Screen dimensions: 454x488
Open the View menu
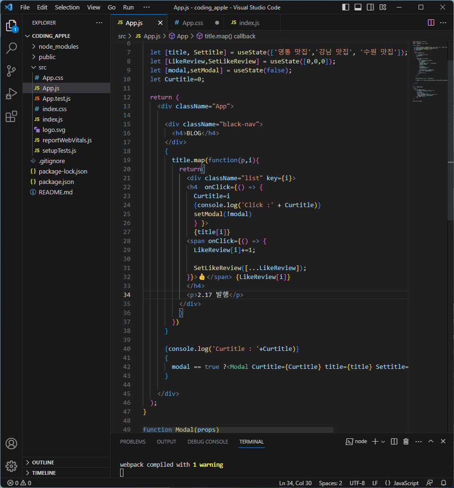click(x=93, y=7)
